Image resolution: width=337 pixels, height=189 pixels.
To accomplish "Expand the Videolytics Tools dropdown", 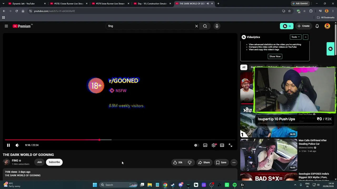I will pos(295,37).
